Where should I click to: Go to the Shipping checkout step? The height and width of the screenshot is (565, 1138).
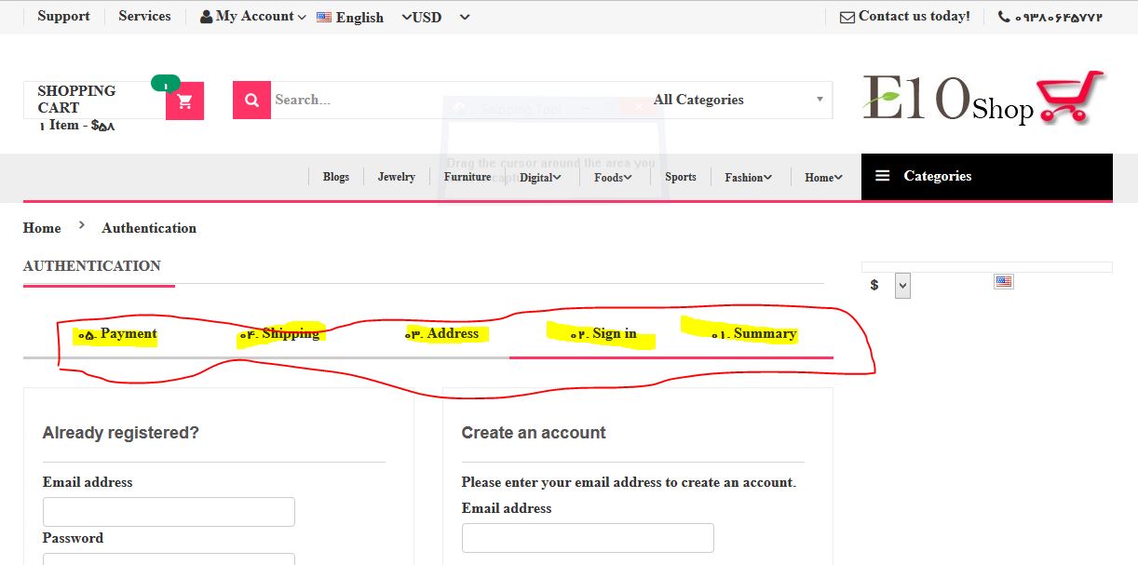coord(279,333)
